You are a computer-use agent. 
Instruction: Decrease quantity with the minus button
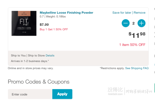point(126,23)
